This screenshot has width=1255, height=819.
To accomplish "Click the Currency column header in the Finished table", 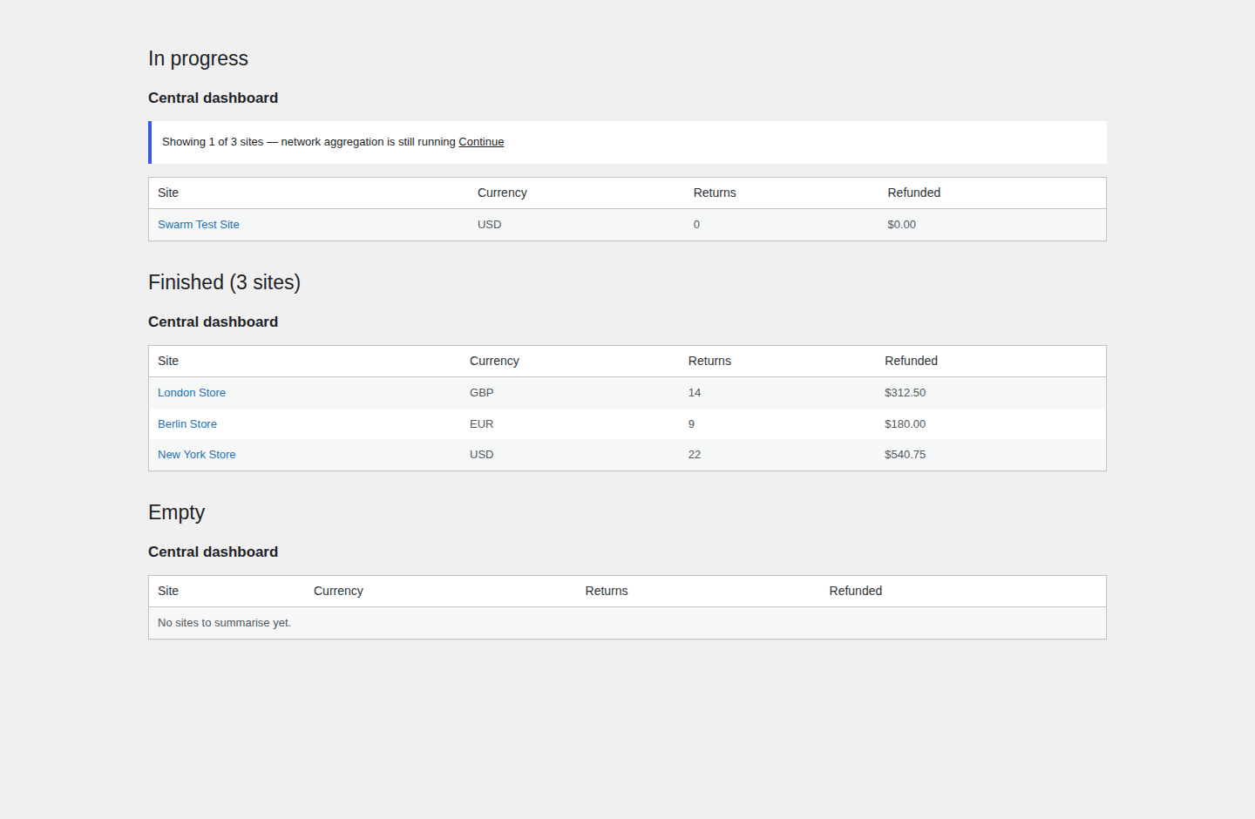I will [494, 361].
